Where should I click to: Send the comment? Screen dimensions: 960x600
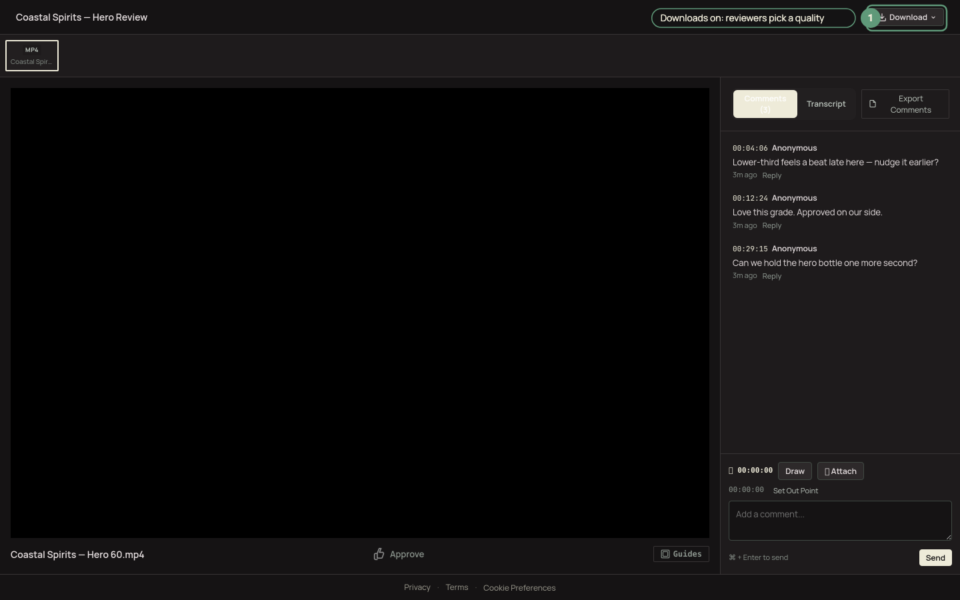pos(935,558)
